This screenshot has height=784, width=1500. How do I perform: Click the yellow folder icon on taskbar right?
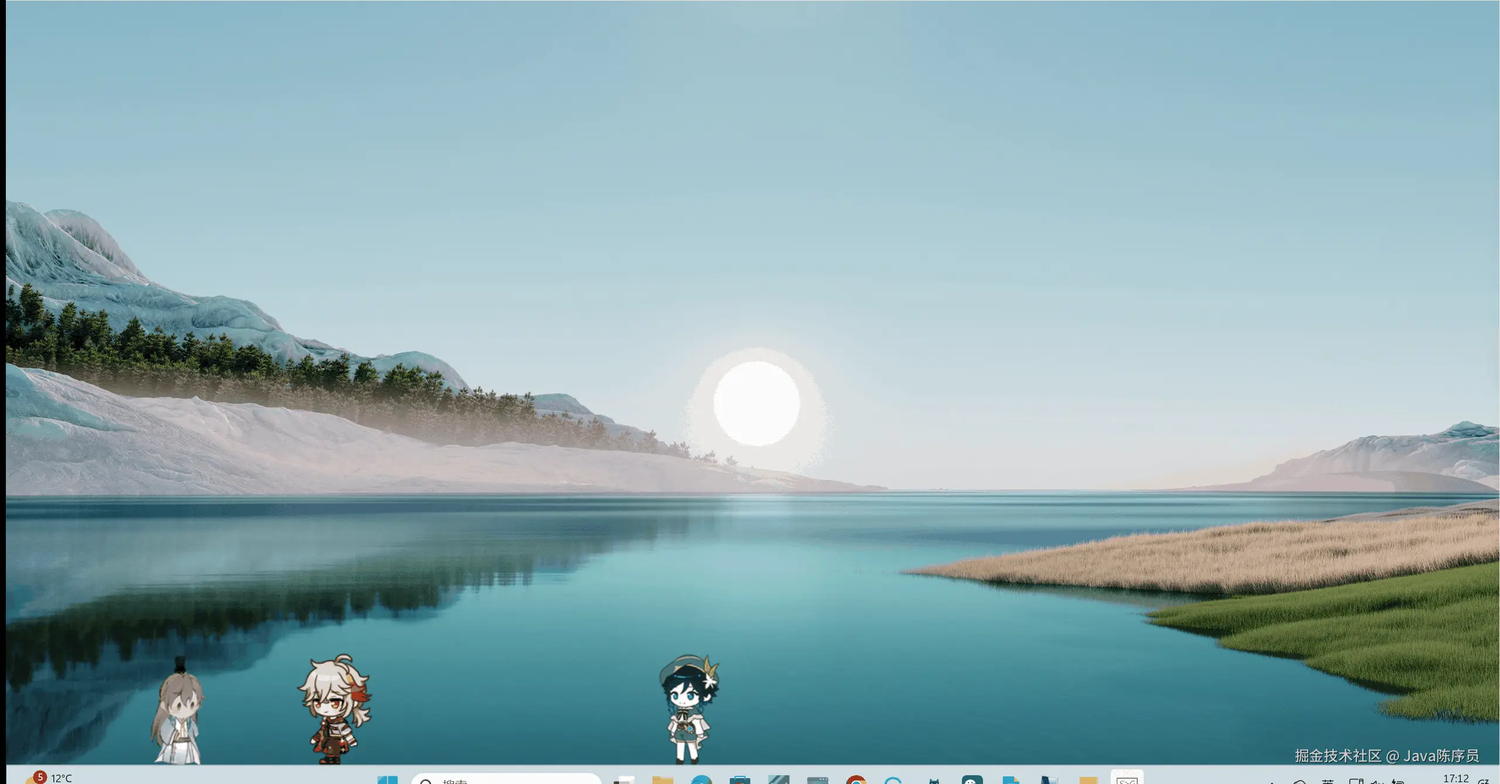pyautogui.click(x=1088, y=780)
